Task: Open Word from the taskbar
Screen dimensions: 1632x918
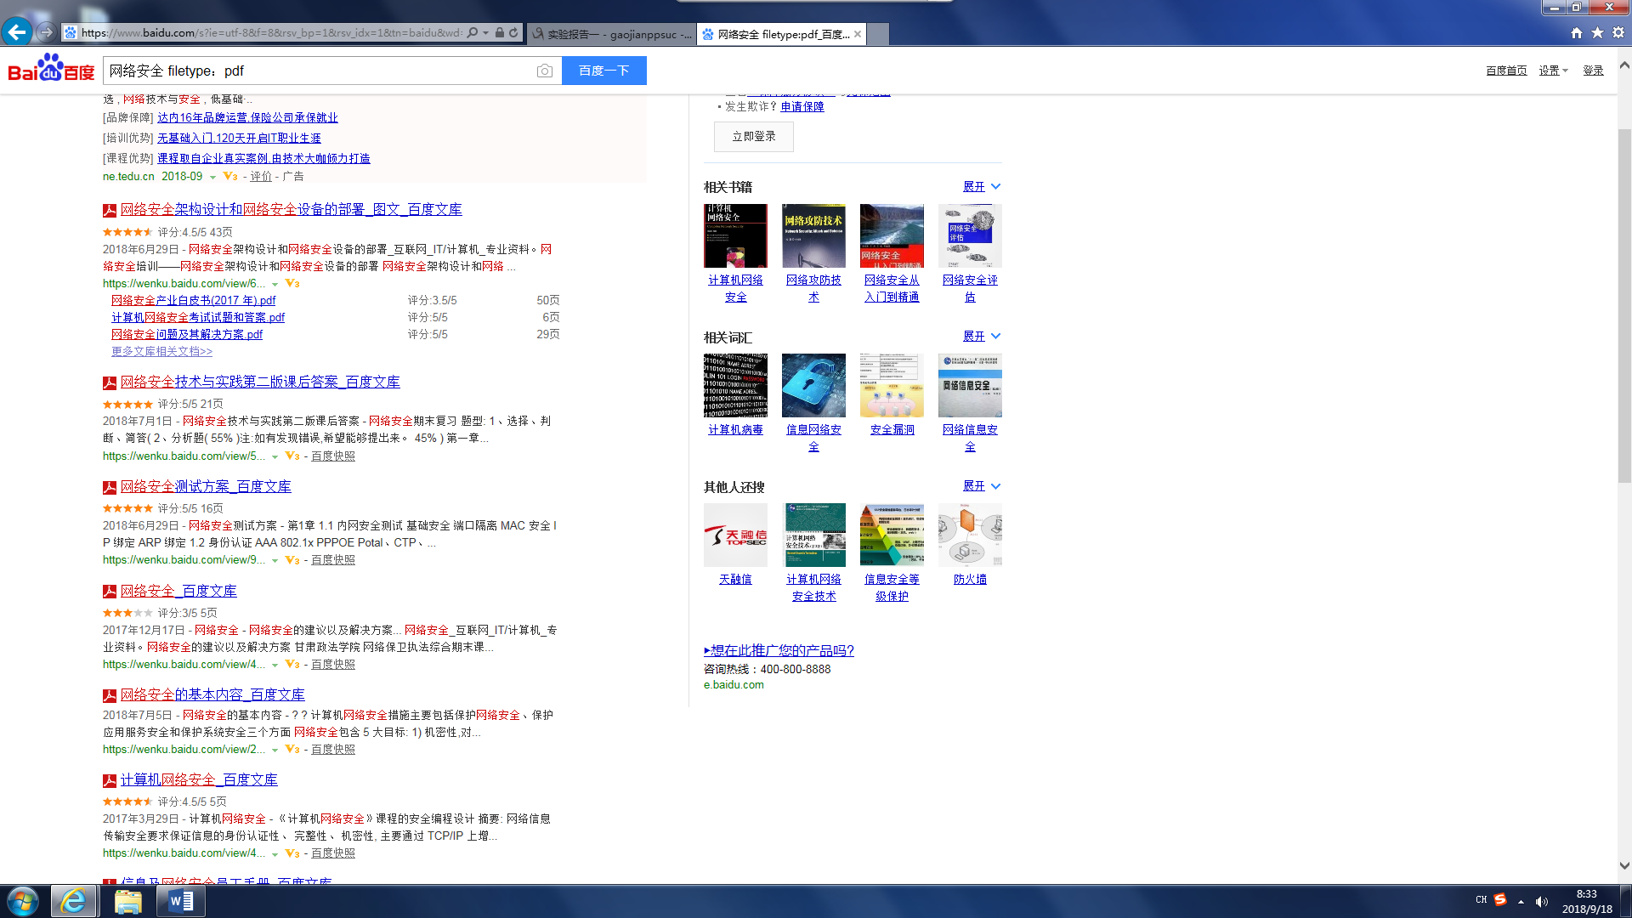Action: coord(180,901)
